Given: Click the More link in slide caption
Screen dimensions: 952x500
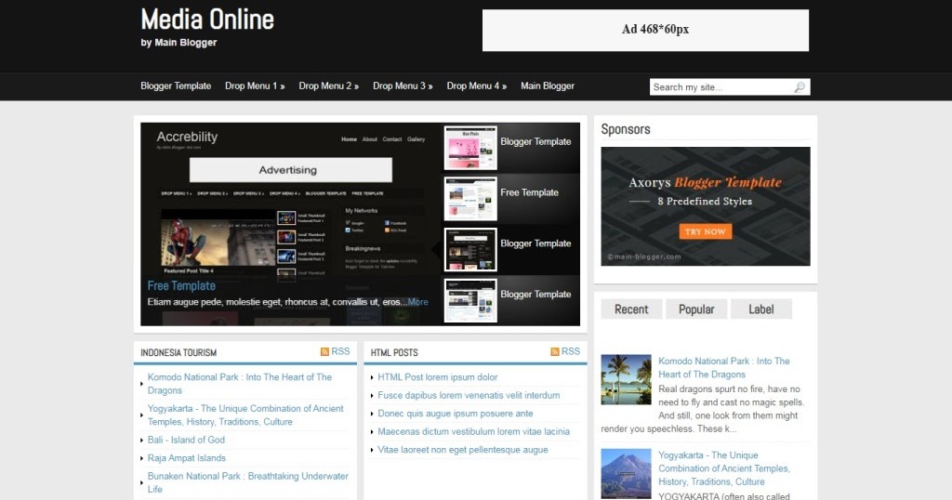Looking at the screenshot, I should pyautogui.click(x=417, y=301).
